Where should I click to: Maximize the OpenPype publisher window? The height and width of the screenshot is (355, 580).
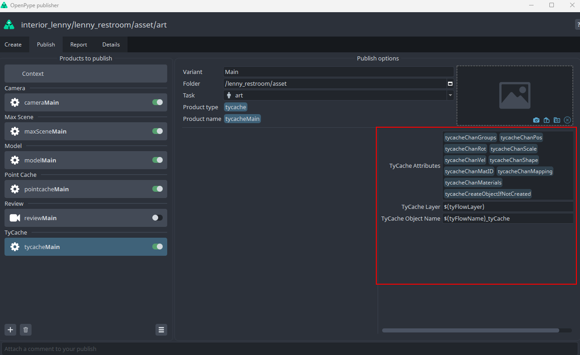pos(552,5)
